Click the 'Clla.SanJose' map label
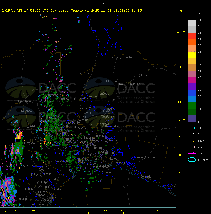This screenshot has width=211, height=214. pyautogui.click(x=115, y=81)
